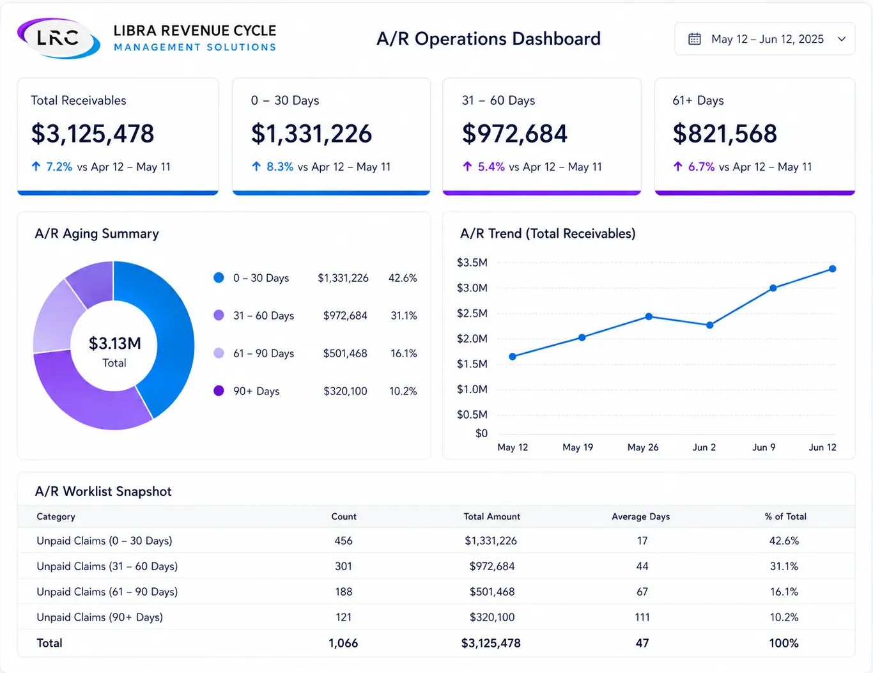Select Unpaid Claims (90+ Days) row

click(x=436, y=617)
